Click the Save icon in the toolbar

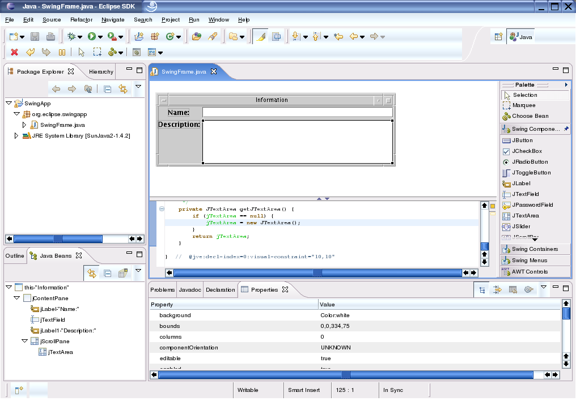point(35,37)
